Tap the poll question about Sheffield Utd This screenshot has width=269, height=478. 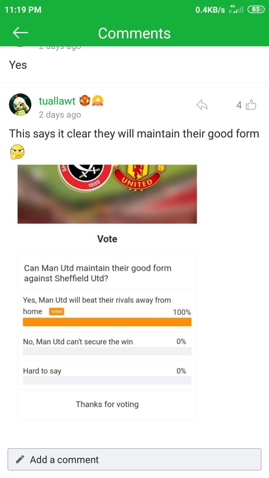coord(98,273)
